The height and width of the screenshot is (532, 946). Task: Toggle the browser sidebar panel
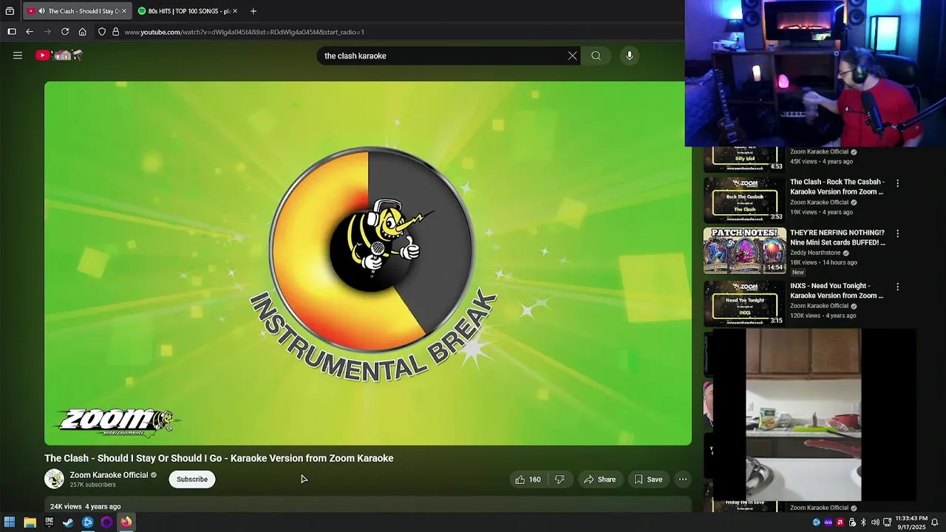click(12, 32)
